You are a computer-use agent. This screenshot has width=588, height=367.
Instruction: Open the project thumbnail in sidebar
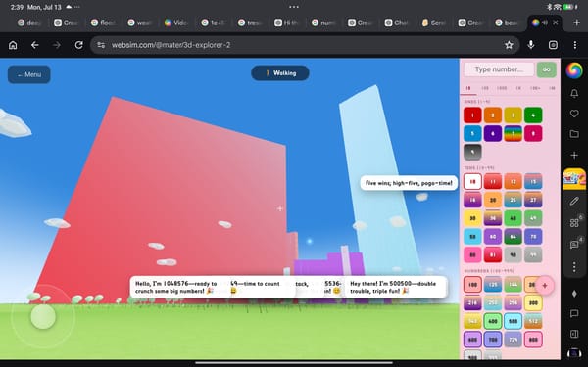point(574,179)
